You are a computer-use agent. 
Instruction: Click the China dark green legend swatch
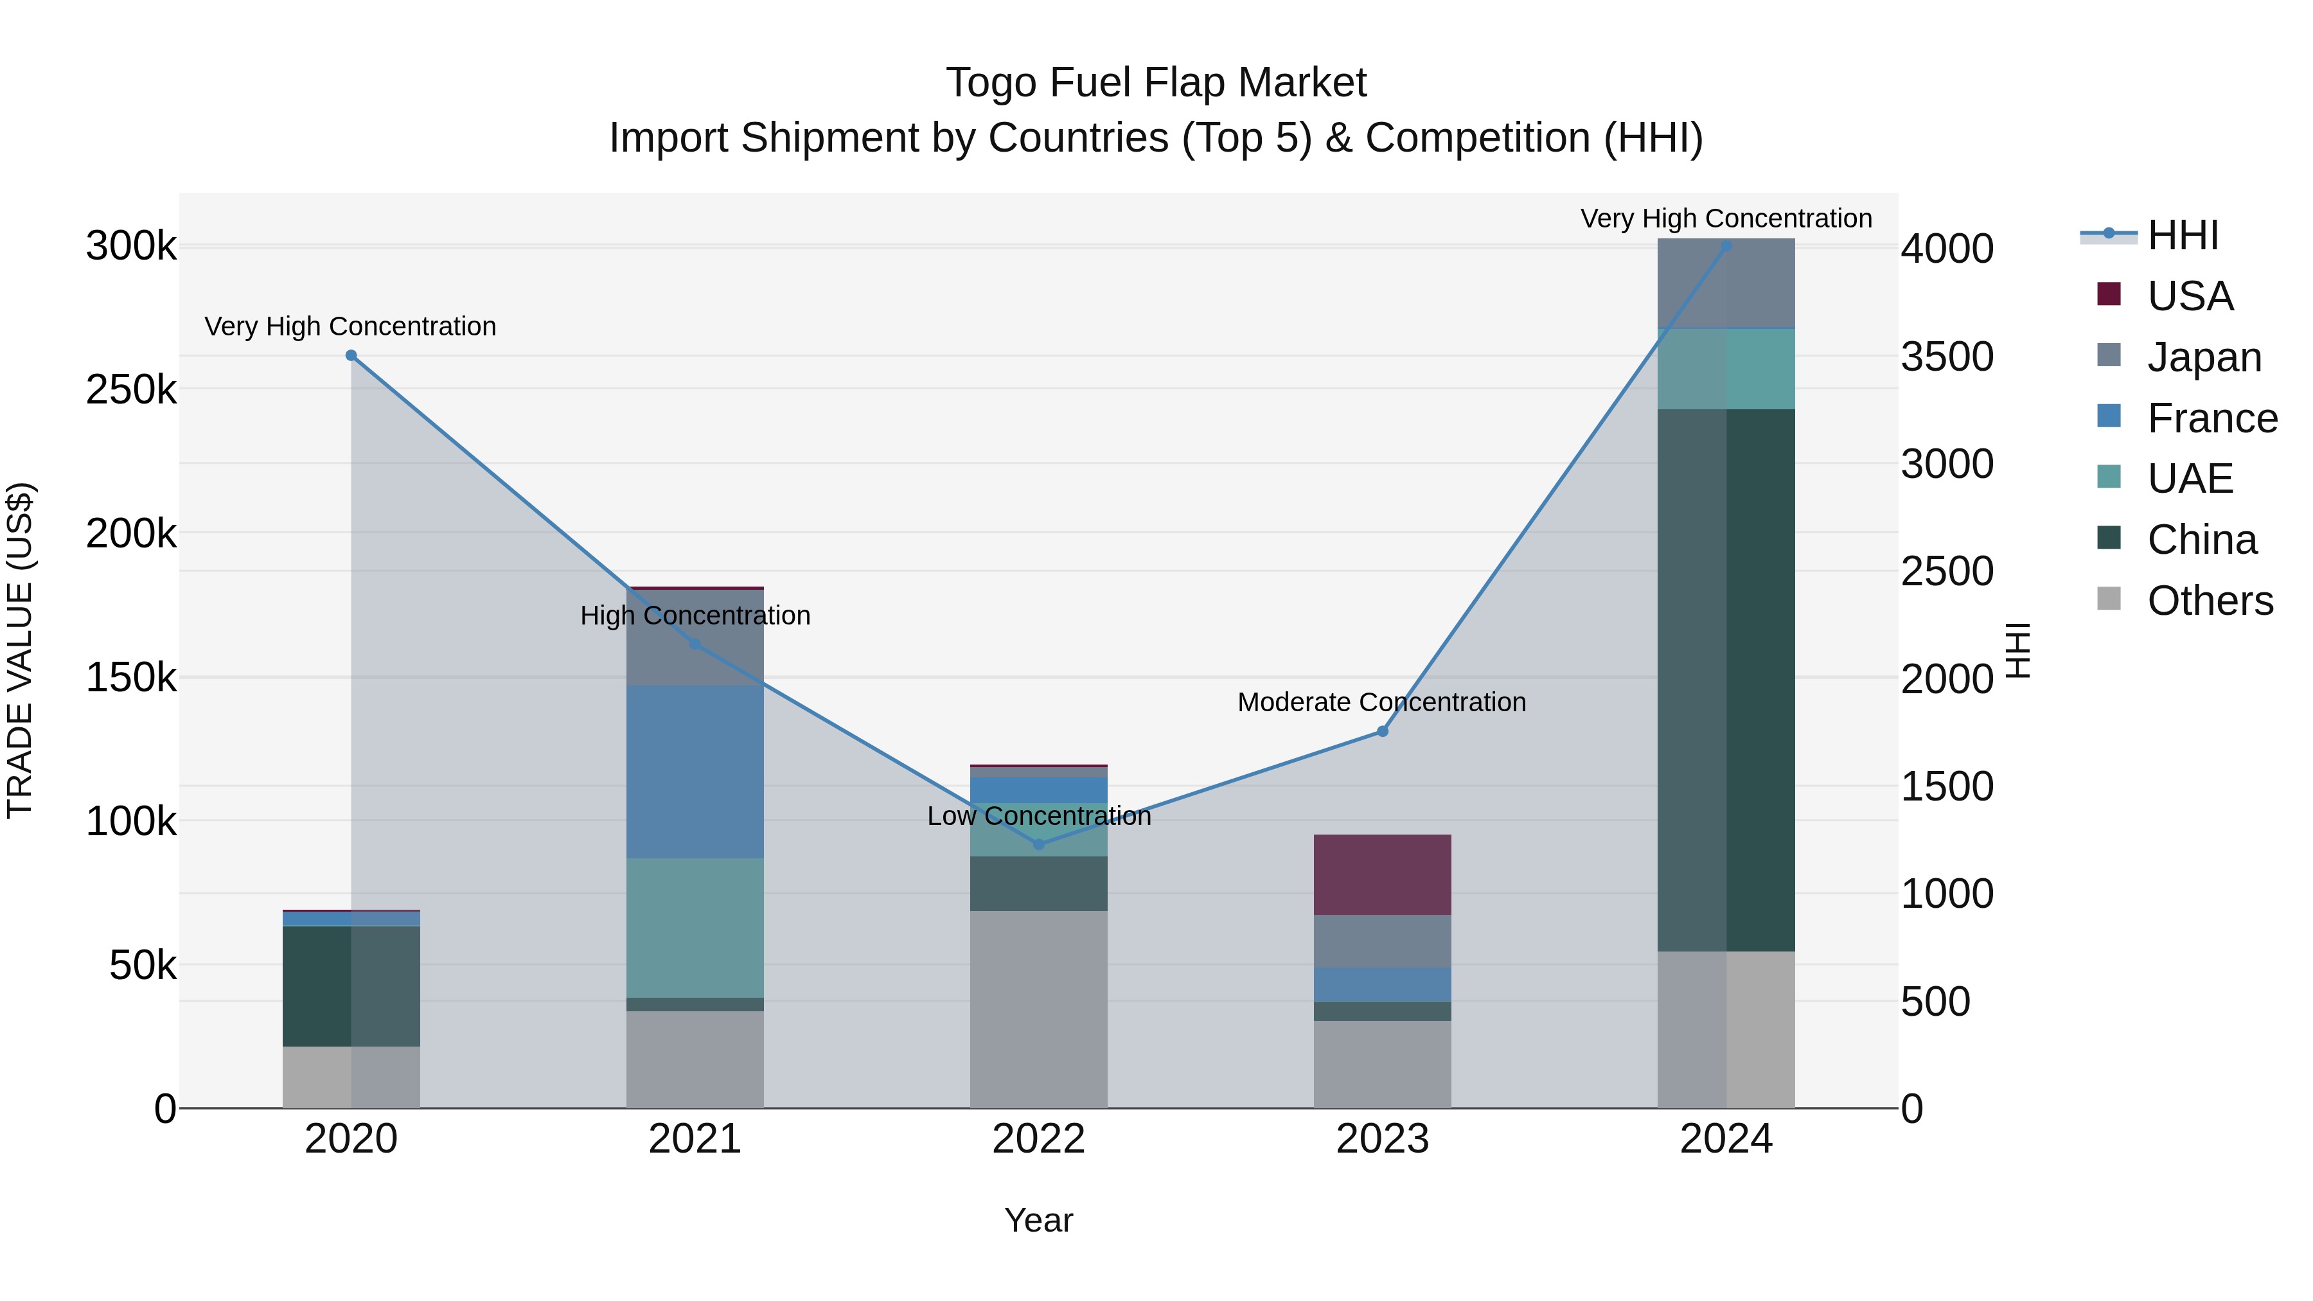(x=2109, y=537)
